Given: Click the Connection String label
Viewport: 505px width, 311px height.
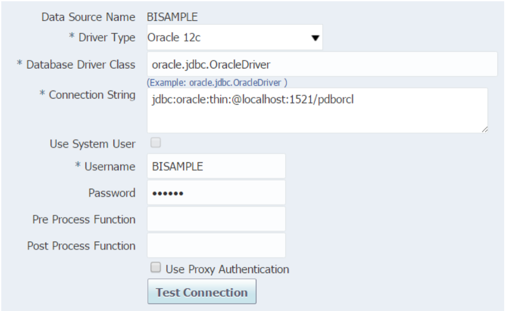Looking at the screenshot, I should point(87,95).
